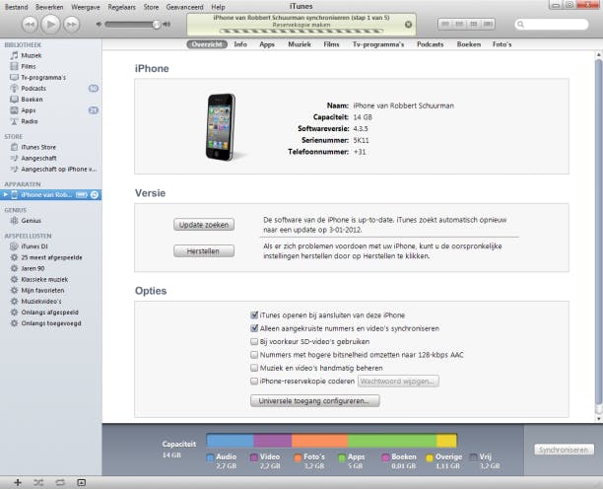Show artwork viewer icon at bottom
Screen dimensions: 603x489
coord(81,482)
